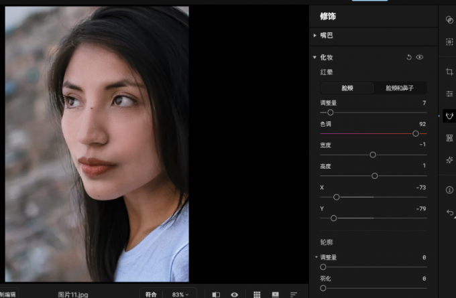
Task: Click the 图片11.jpg file name
Action: pos(72,294)
